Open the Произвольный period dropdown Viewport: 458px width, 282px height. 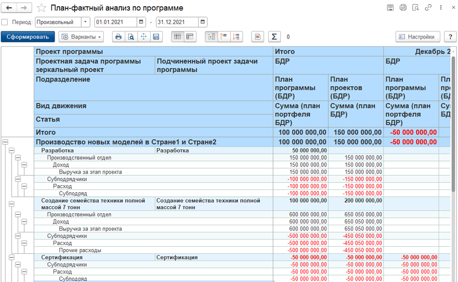tap(86, 22)
